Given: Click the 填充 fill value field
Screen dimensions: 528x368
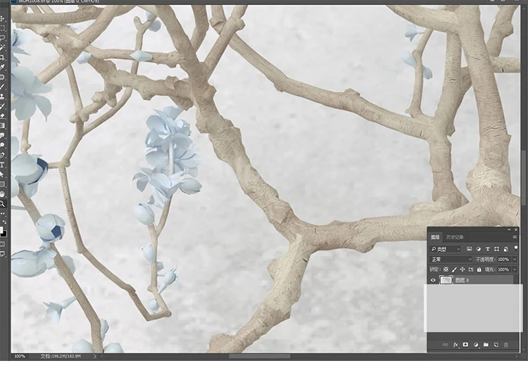Looking at the screenshot, I should 504,269.
